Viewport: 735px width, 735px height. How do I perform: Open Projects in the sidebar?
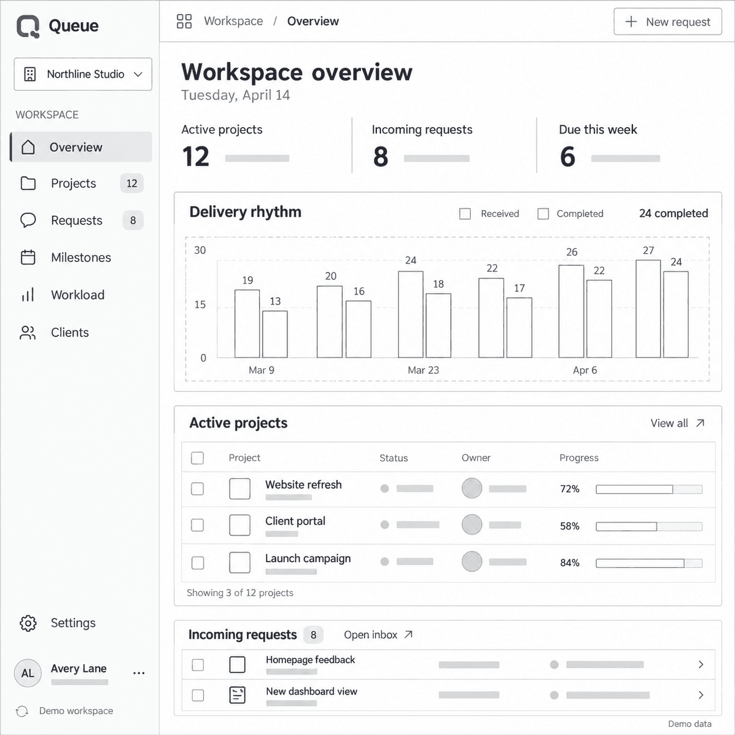click(81, 183)
